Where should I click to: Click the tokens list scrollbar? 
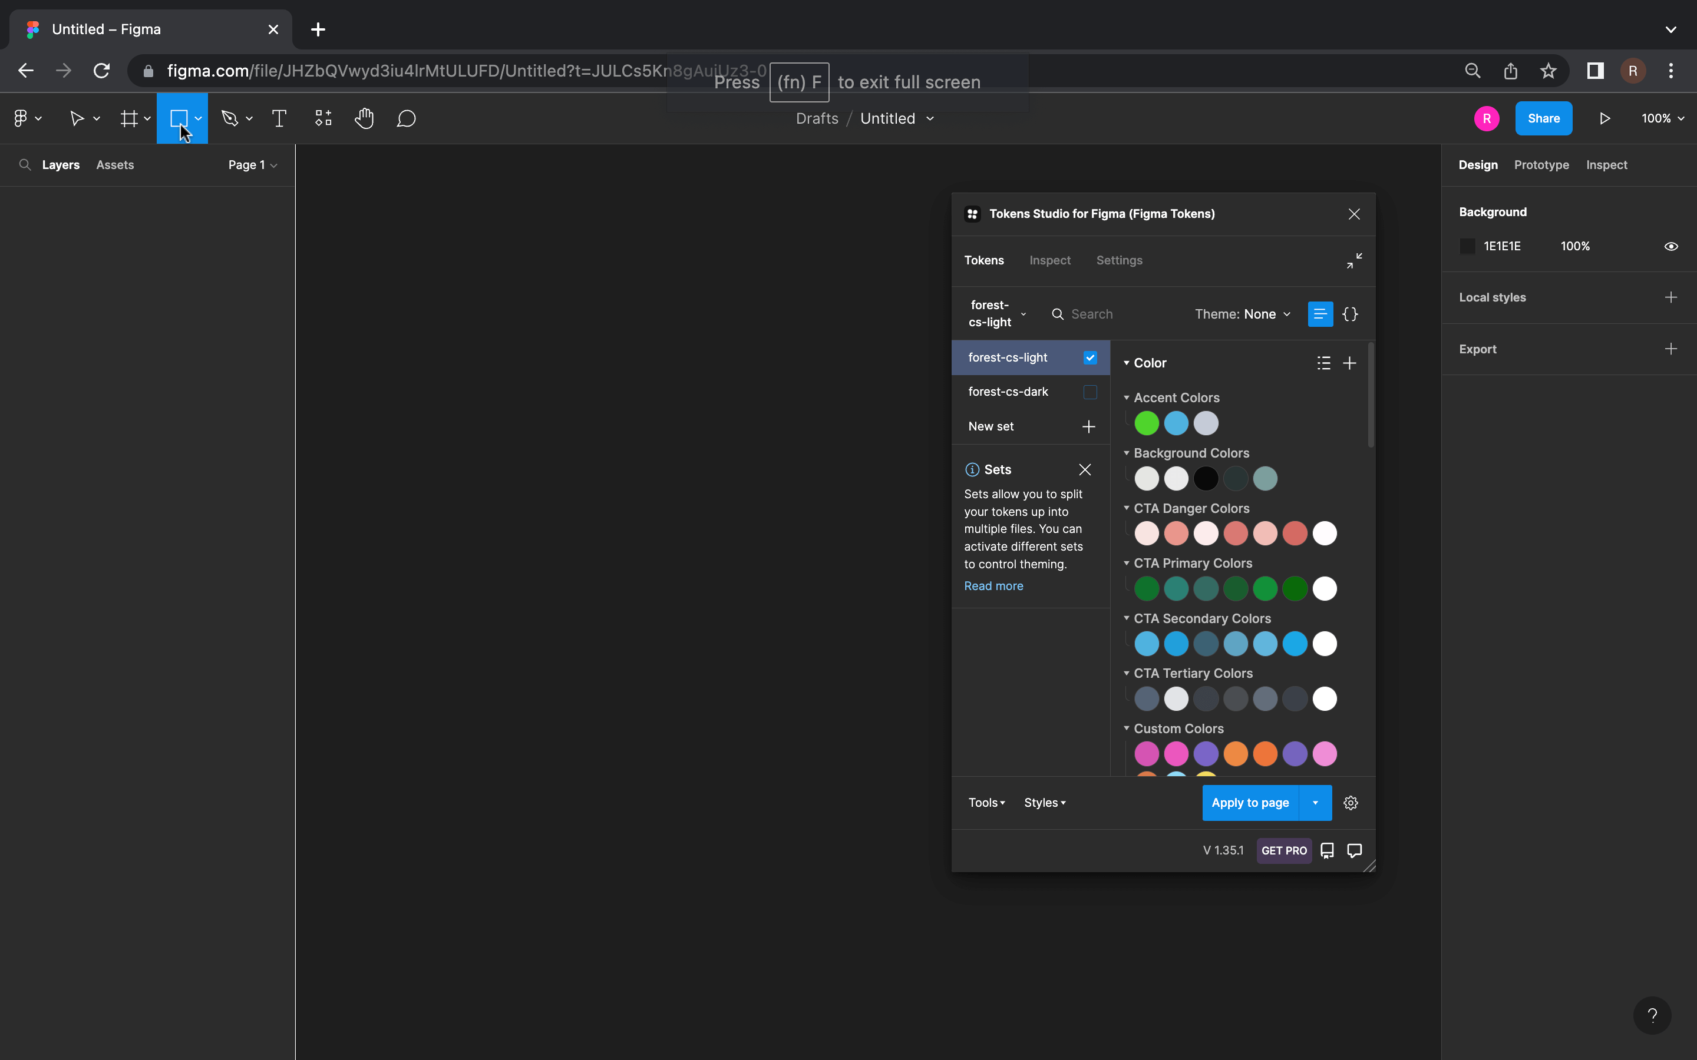coord(1370,395)
